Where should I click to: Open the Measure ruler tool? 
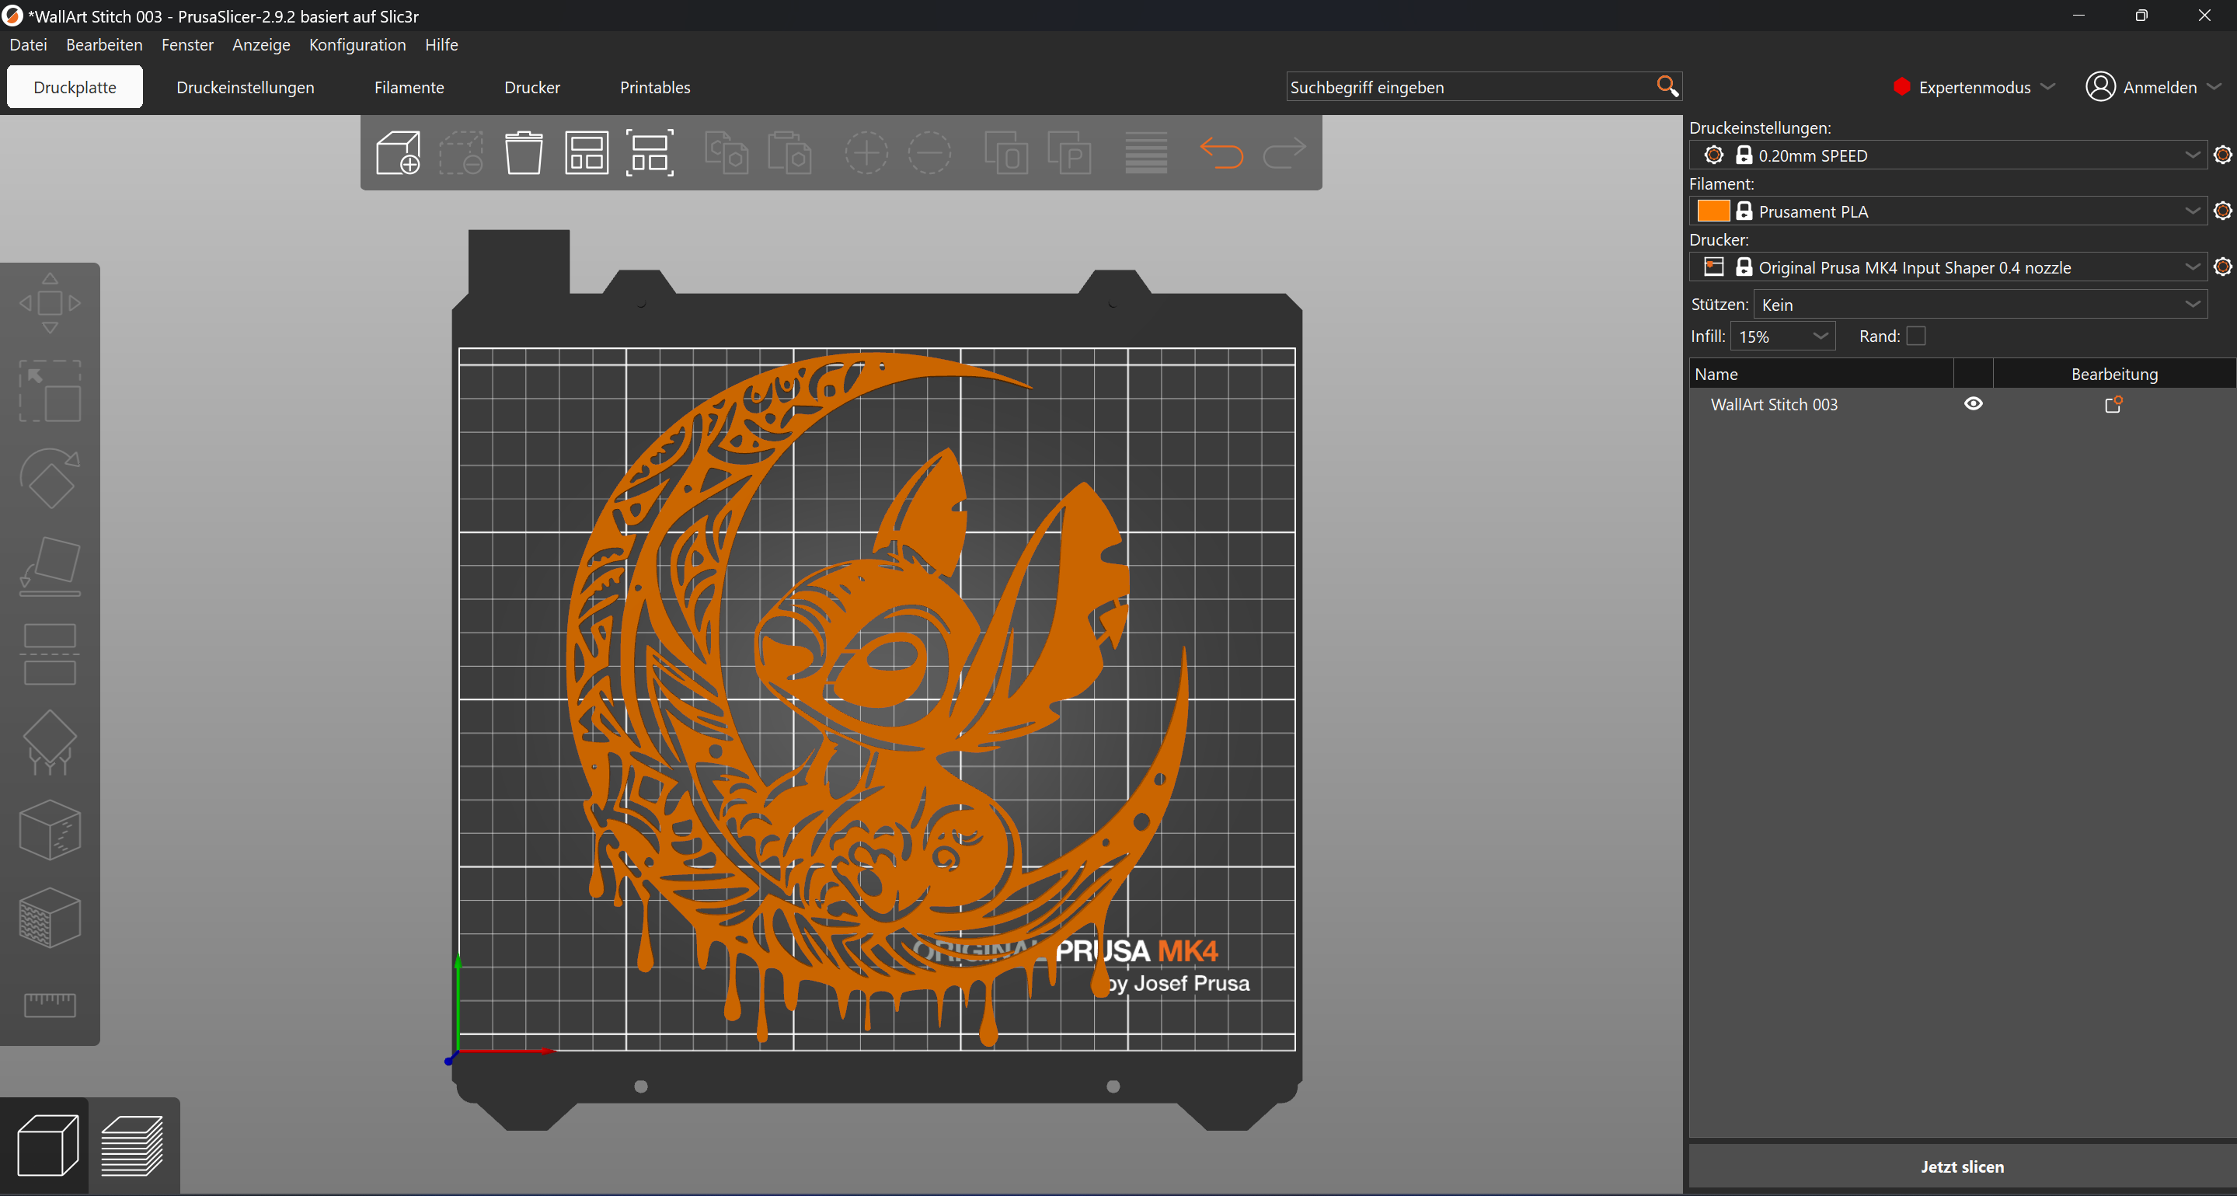coord(50,1004)
